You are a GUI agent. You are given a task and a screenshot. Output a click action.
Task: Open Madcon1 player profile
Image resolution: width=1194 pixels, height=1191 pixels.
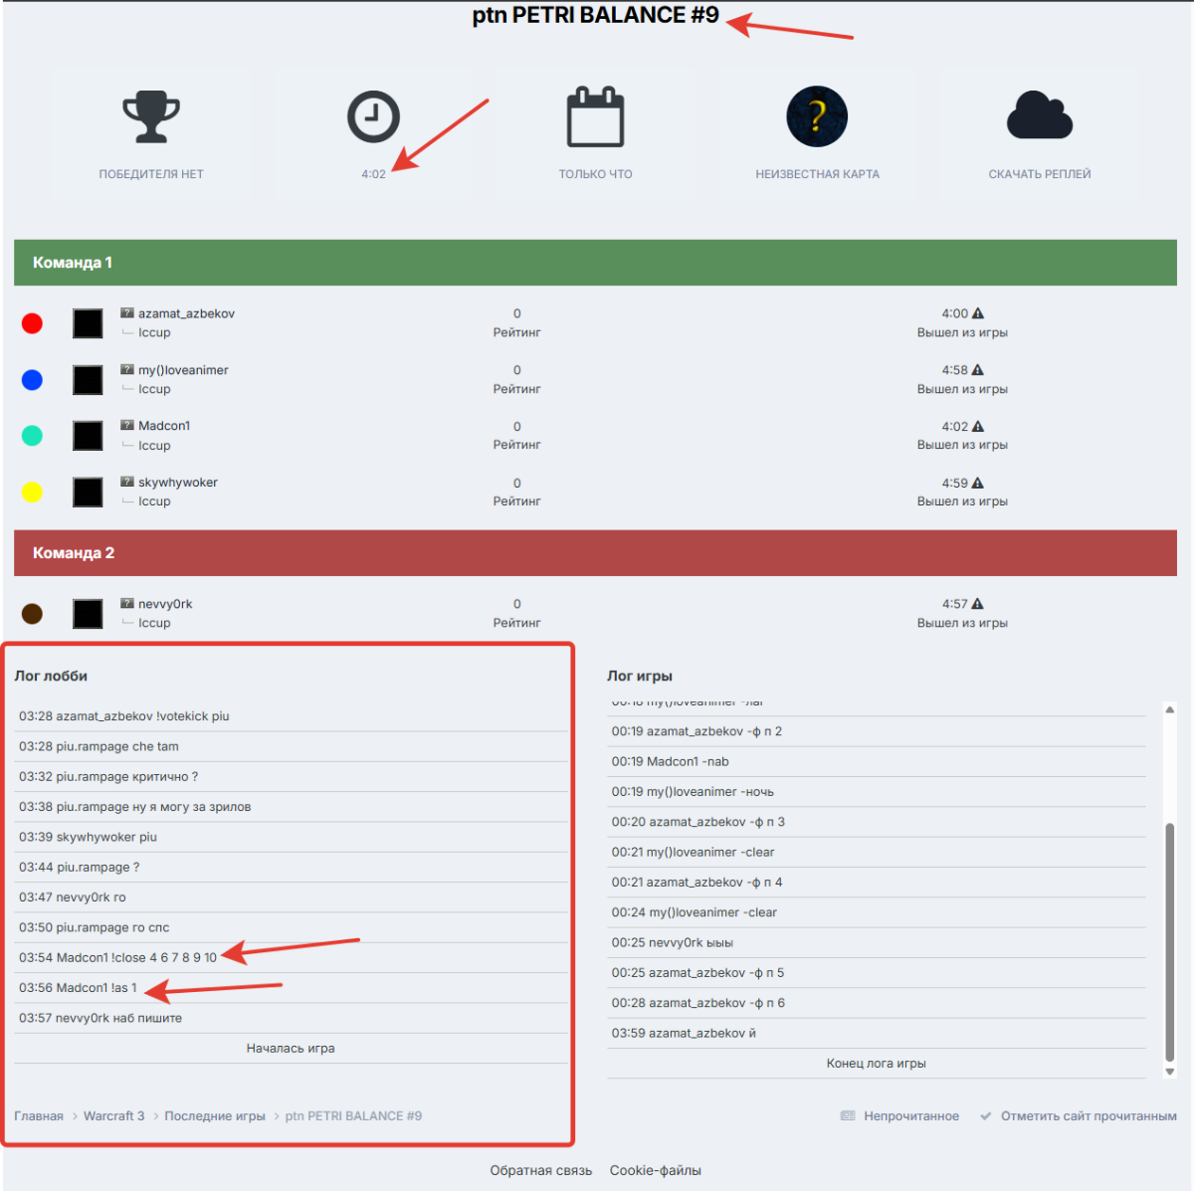[x=164, y=426]
